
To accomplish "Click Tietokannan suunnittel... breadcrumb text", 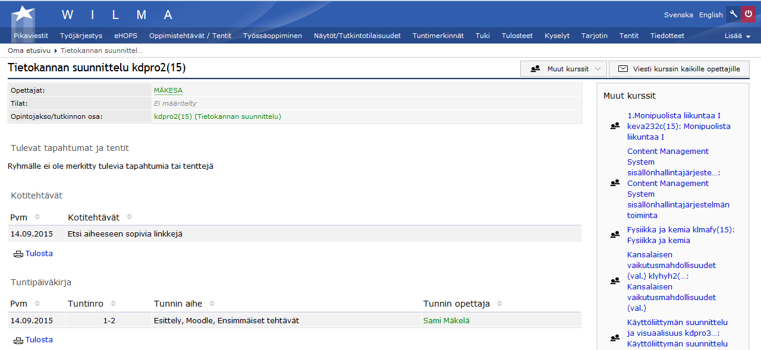I will pyautogui.click(x=102, y=51).
